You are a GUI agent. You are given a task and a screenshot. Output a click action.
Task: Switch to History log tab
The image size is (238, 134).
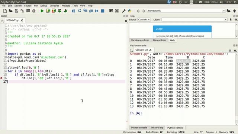coord(157,128)
